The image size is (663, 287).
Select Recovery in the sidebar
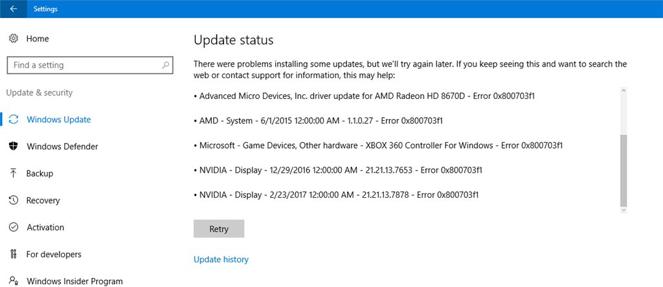(43, 200)
